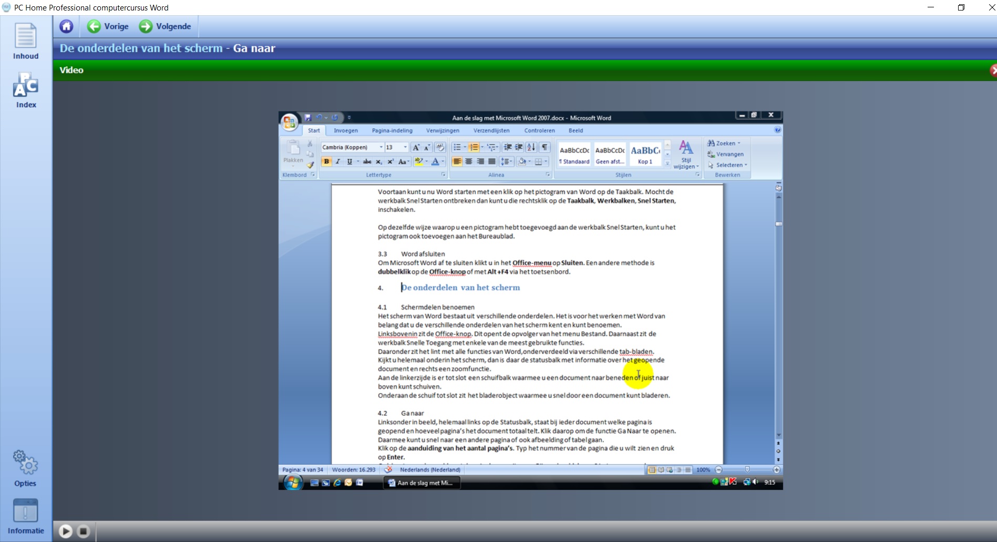Screen dimensions: 997x542
Task: Open the font size dropdown
Action: pos(405,147)
